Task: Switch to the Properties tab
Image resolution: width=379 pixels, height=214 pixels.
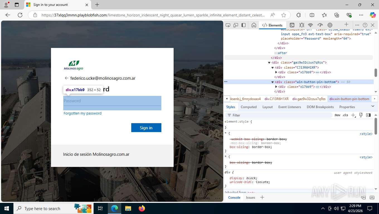Action: 347,107
